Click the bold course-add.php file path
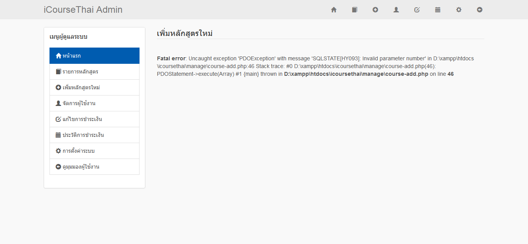The width and height of the screenshot is (528, 244). tap(356, 74)
